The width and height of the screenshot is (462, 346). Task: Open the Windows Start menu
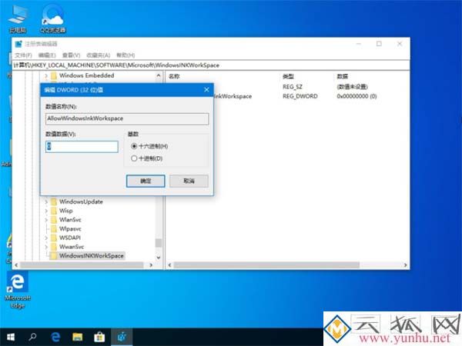(11, 337)
